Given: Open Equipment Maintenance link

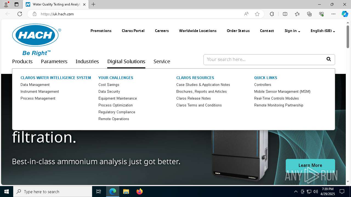Looking at the screenshot, I should click(x=118, y=99).
